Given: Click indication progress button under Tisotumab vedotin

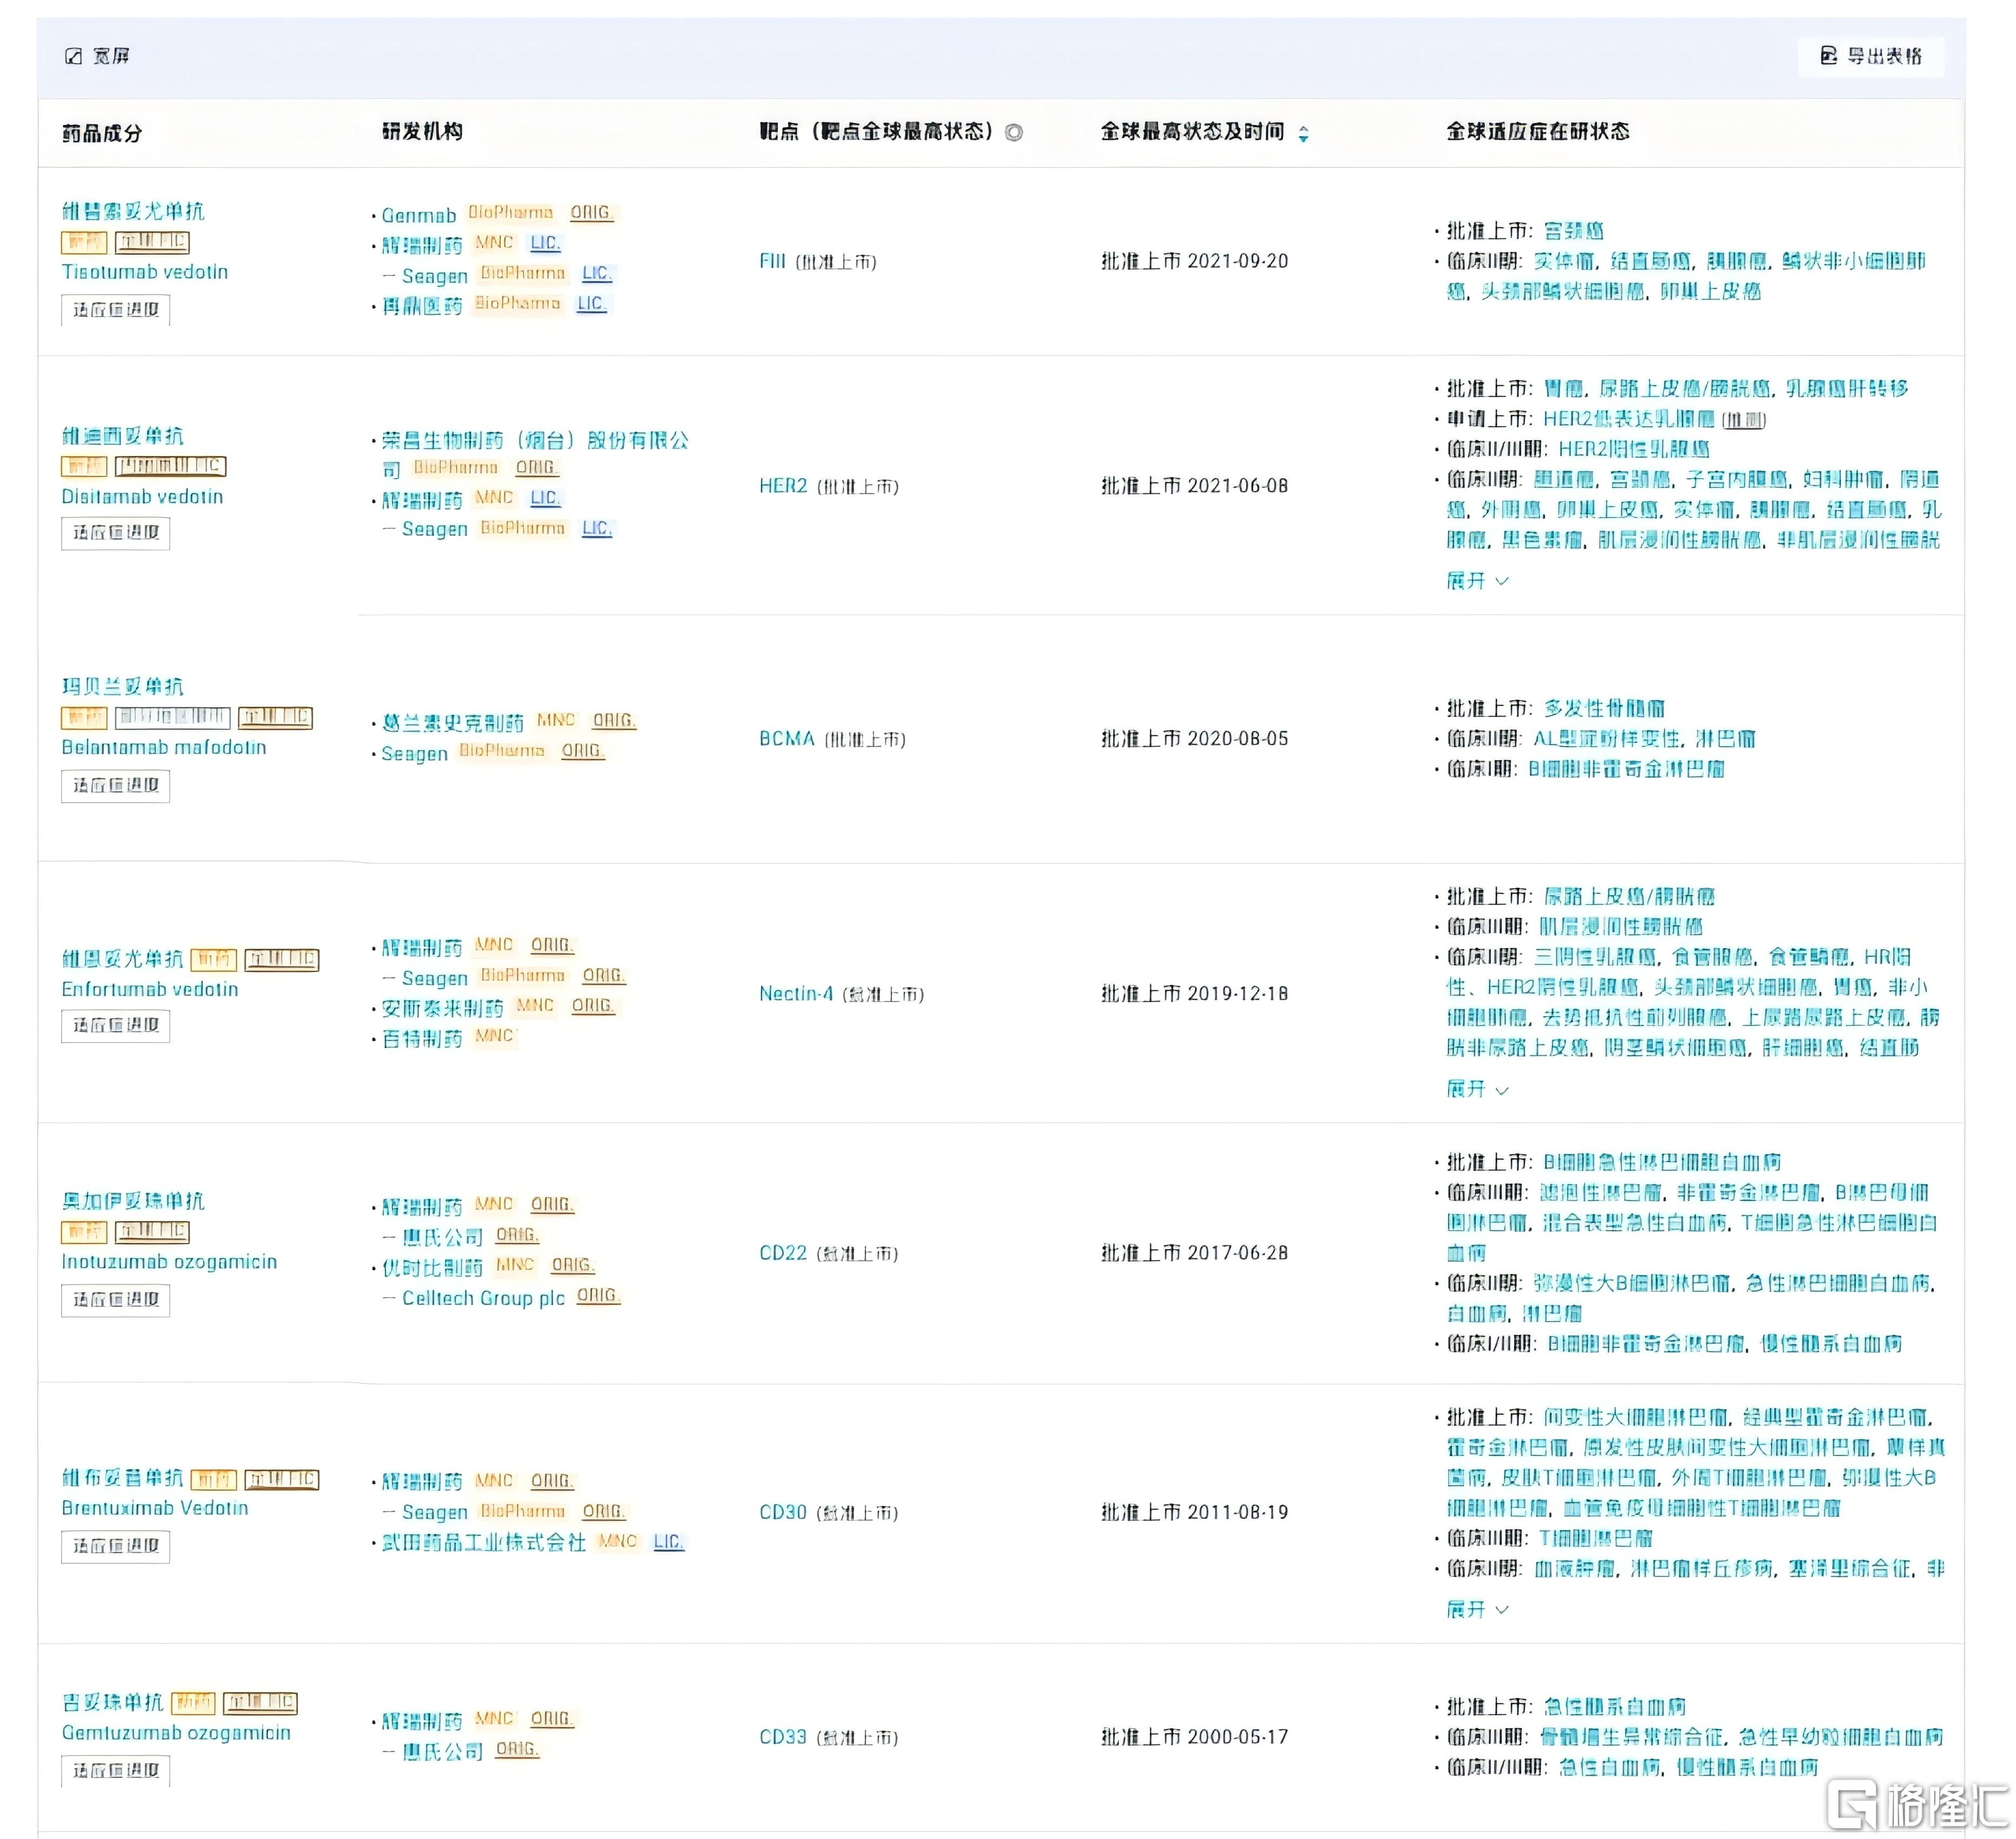Looking at the screenshot, I should click(x=116, y=311).
